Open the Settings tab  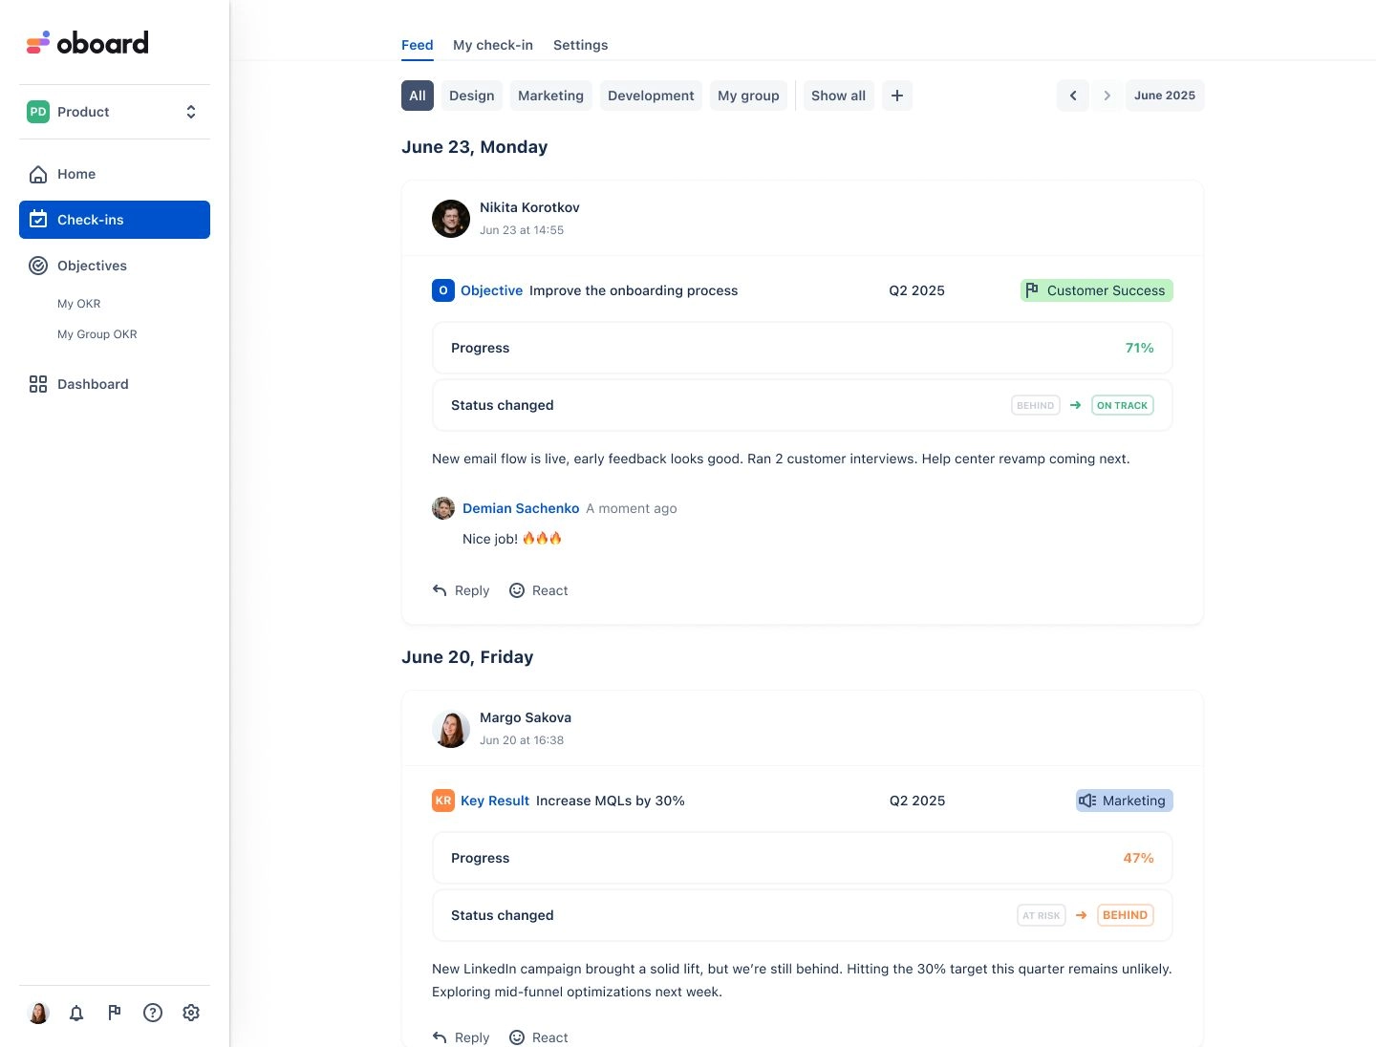580,45
